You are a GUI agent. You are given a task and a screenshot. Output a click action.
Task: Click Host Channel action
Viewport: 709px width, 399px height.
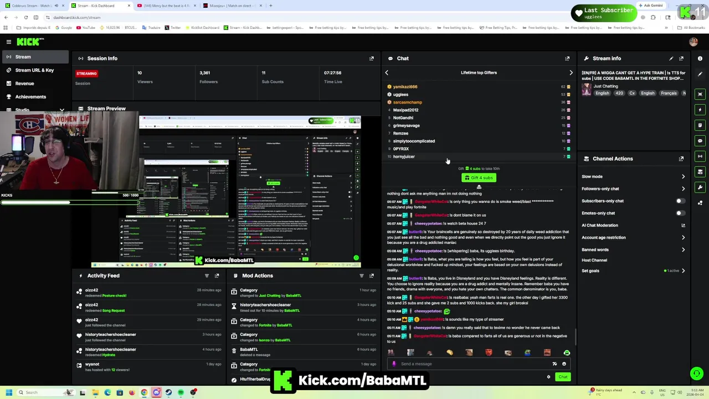[594, 260]
